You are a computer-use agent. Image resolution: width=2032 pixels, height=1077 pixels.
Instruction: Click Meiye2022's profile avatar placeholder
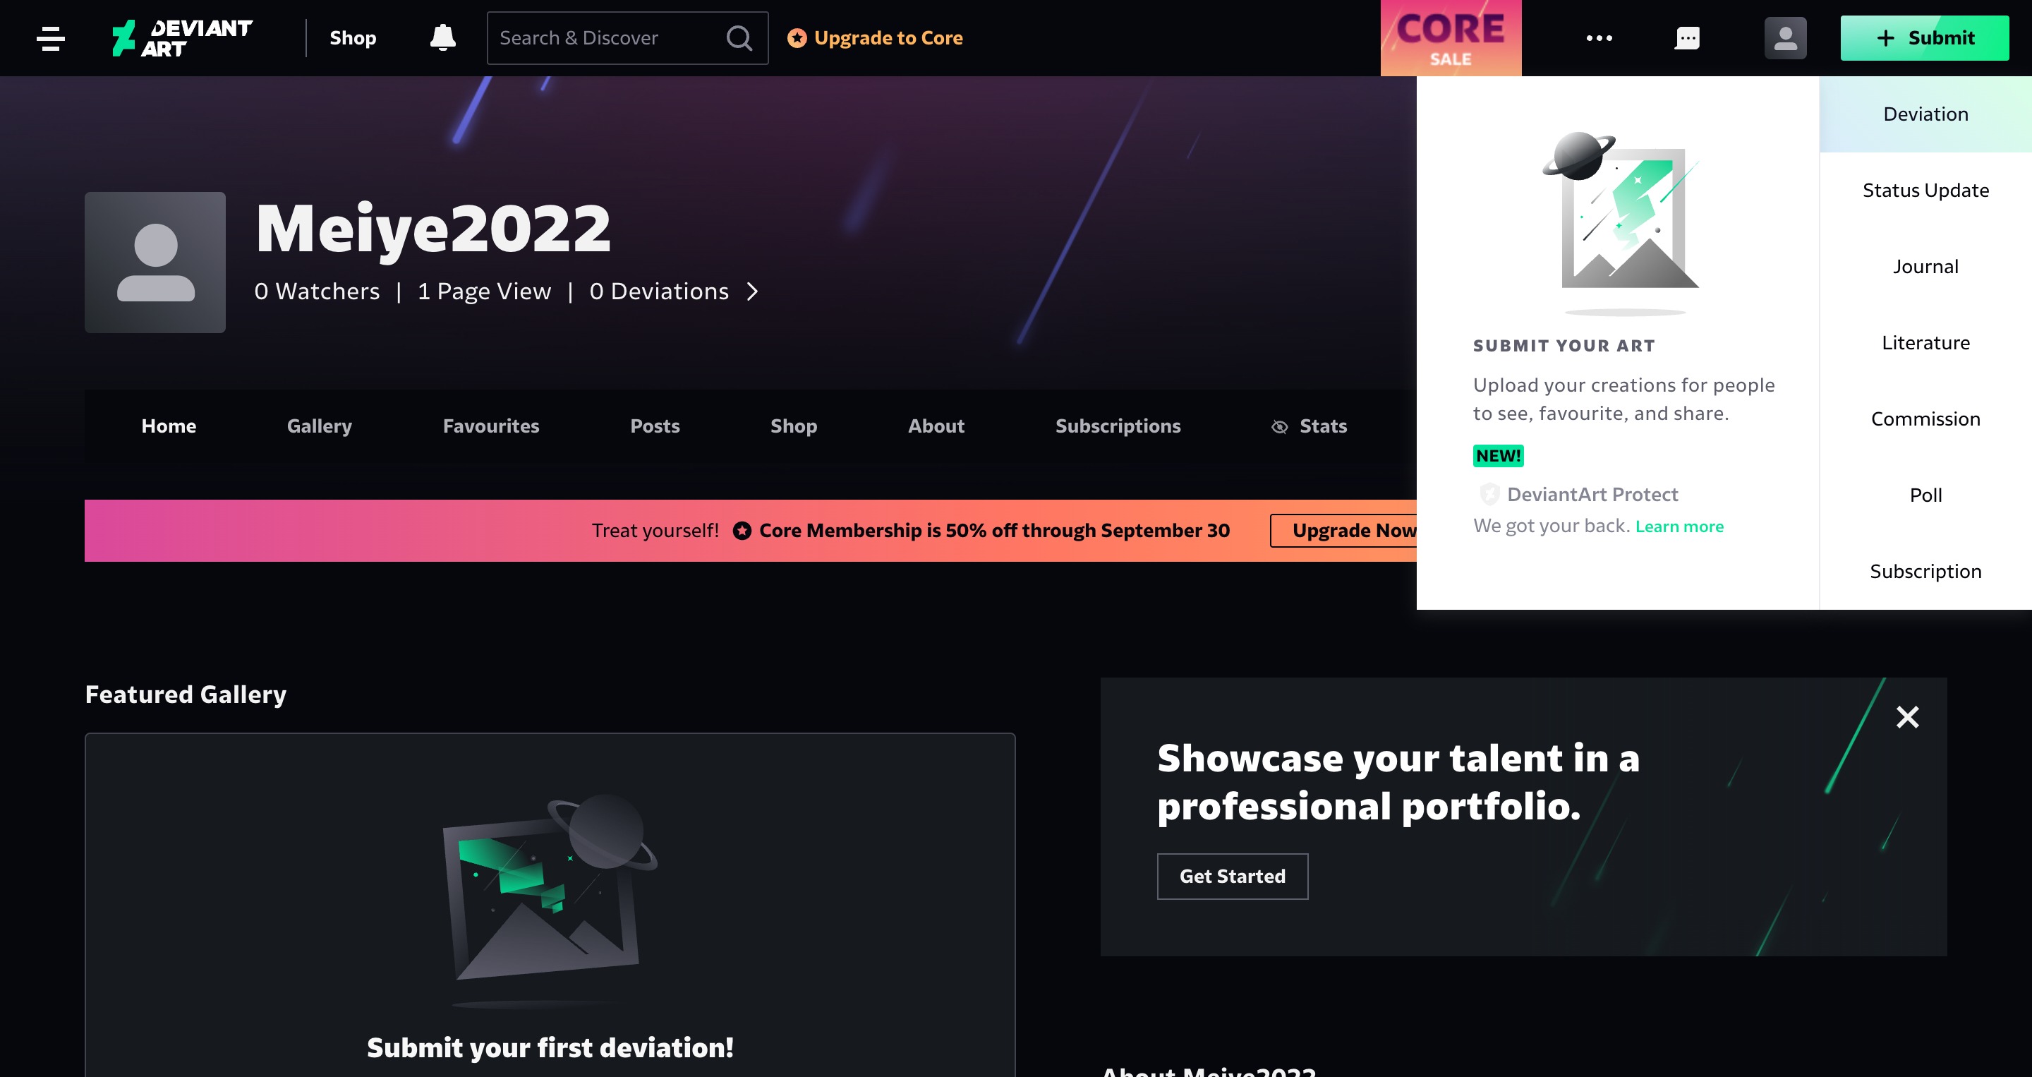155,262
